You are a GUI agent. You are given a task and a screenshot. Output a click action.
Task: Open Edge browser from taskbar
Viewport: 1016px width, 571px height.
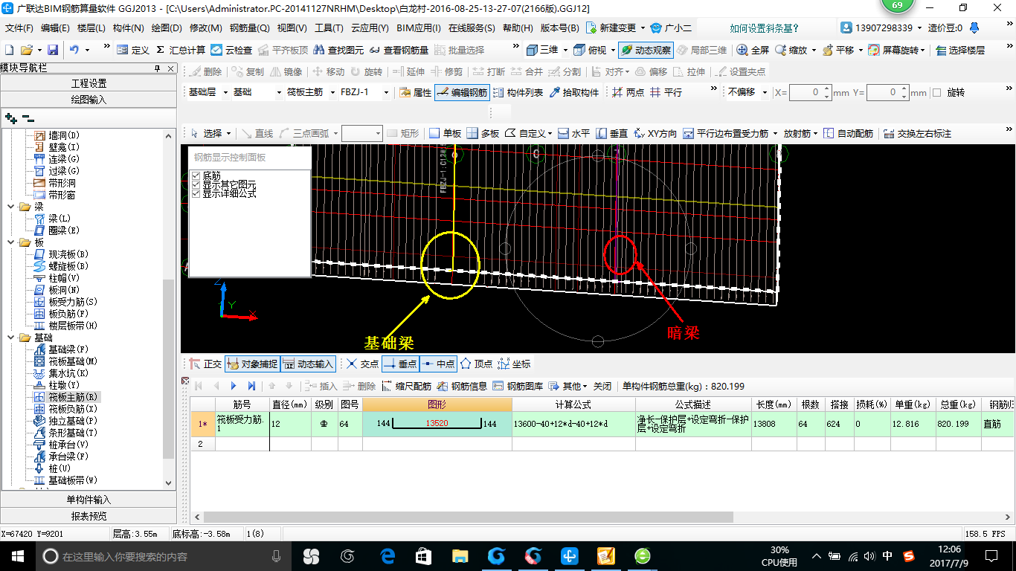[387, 555]
